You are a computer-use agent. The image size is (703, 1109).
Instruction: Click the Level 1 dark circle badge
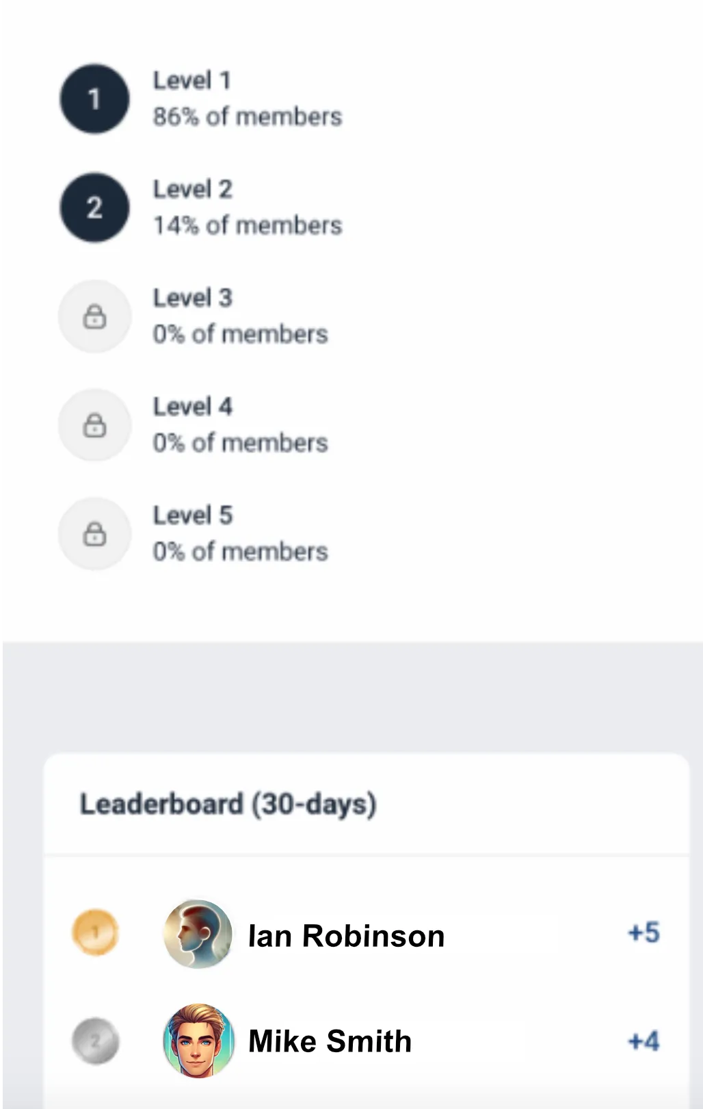pyautogui.click(x=94, y=99)
